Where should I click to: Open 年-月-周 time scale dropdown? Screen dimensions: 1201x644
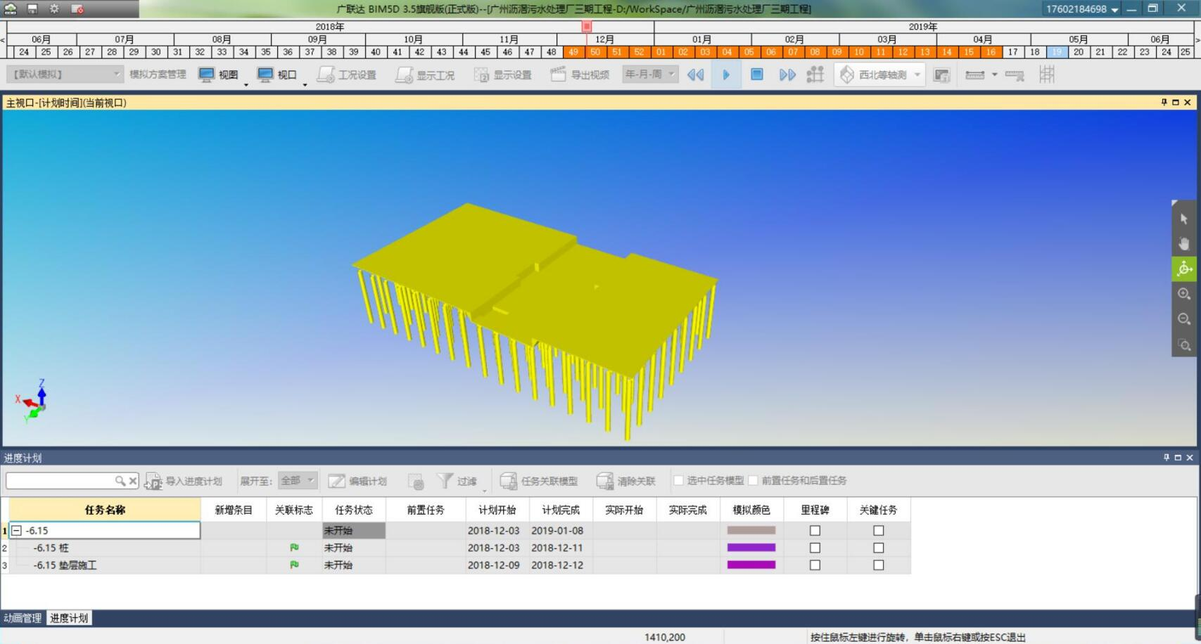[x=649, y=74]
